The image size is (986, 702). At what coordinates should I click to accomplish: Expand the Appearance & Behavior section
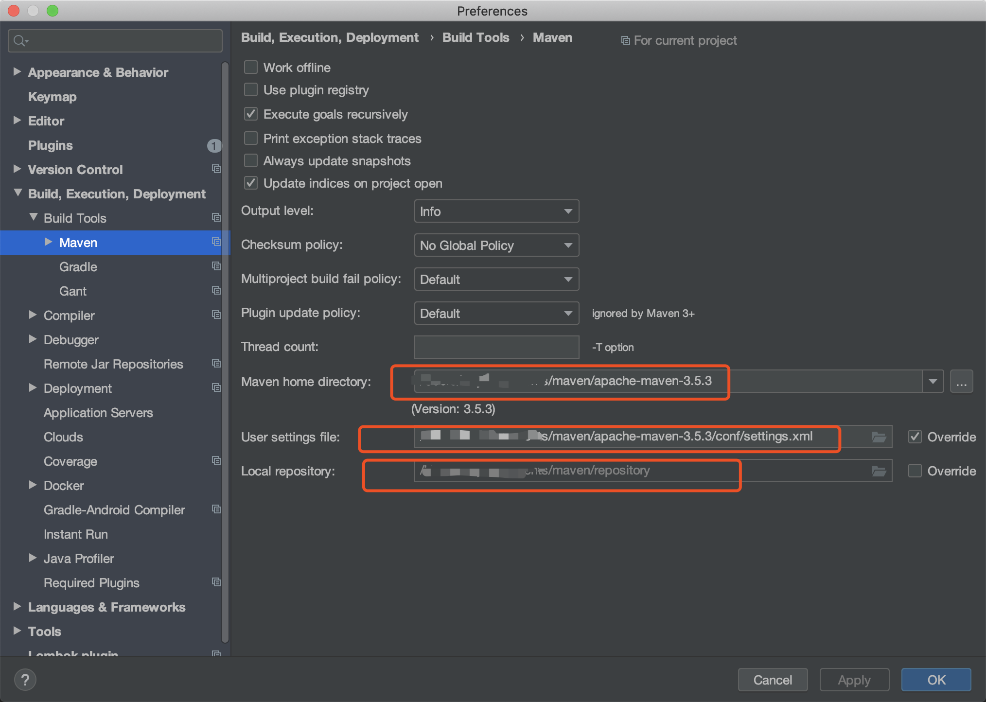18,72
